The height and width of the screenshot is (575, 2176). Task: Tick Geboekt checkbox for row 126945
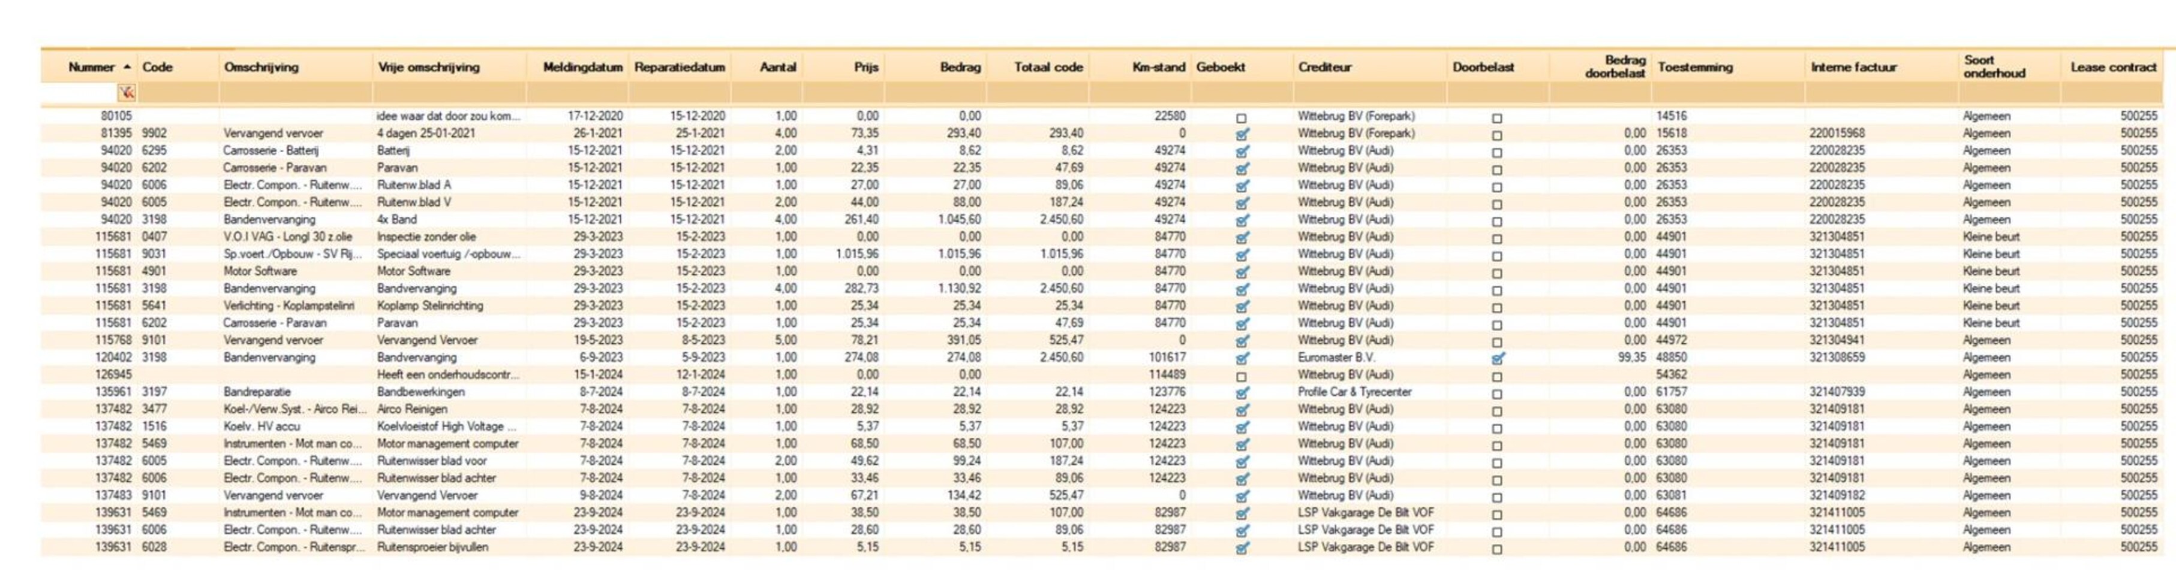click(x=1241, y=376)
